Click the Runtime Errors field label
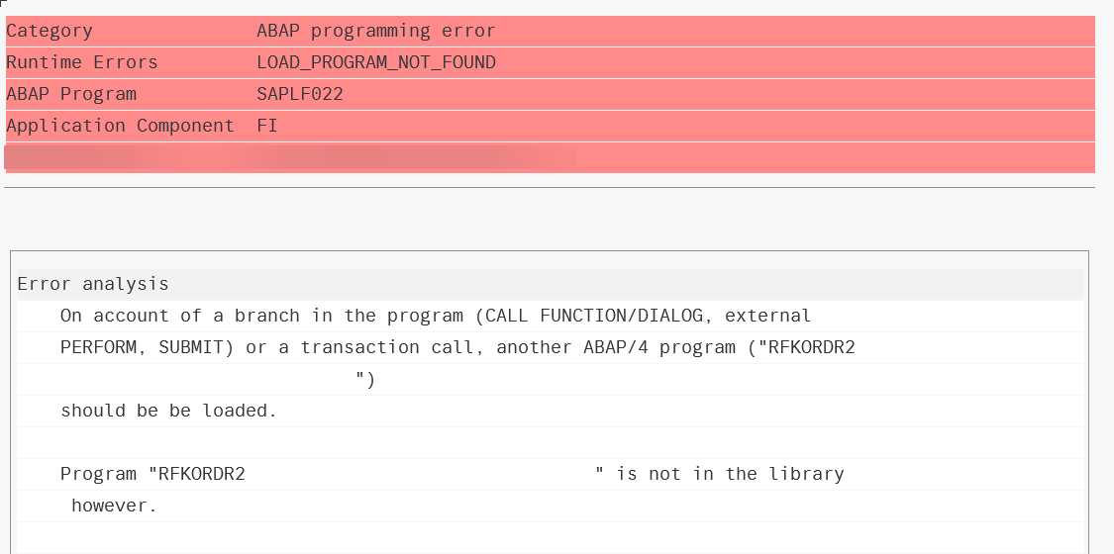 [82, 62]
